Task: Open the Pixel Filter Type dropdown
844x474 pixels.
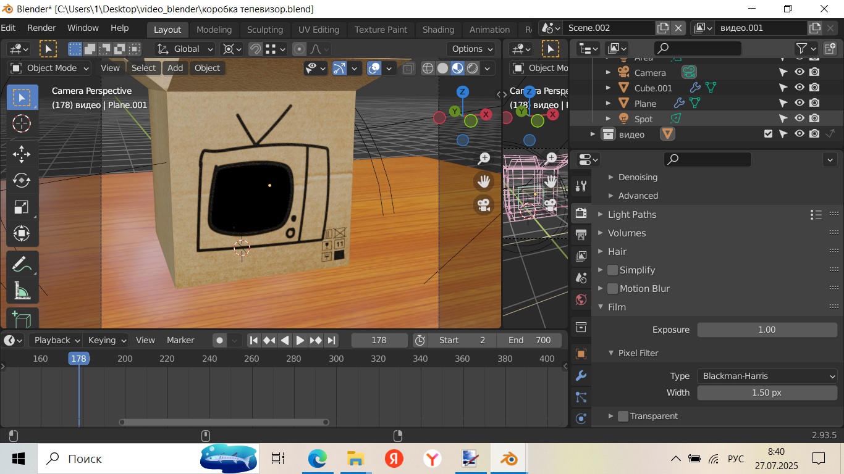Action: coord(767,376)
